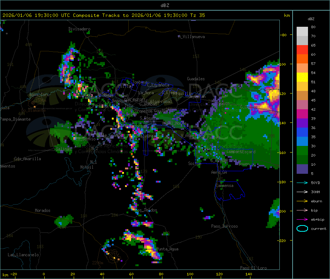Click the '60' km tick on bottom axis
The image size is (330, 279).
tap(132, 274)
